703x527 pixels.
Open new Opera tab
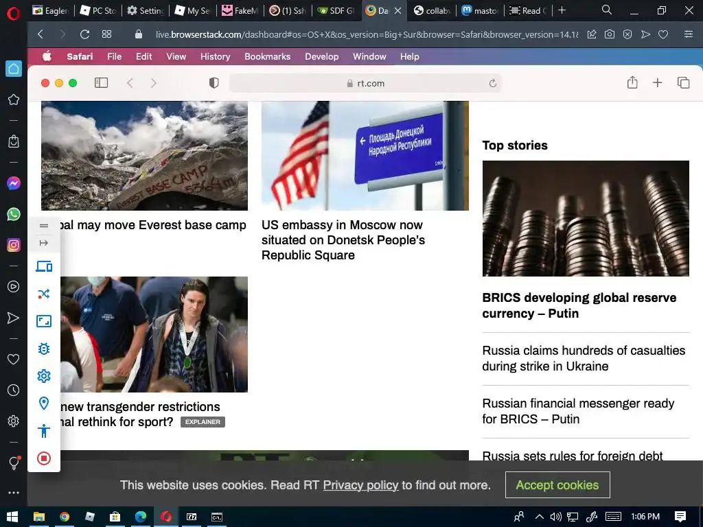click(x=562, y=10)
